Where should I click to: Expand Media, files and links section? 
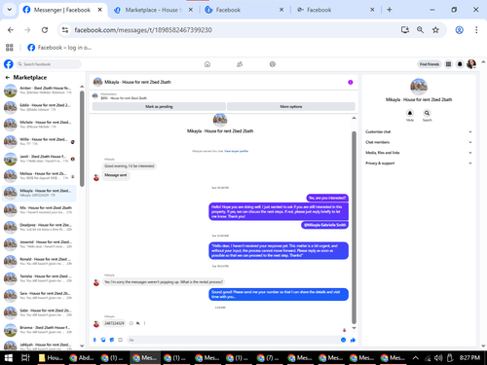(x=419, y=153)
